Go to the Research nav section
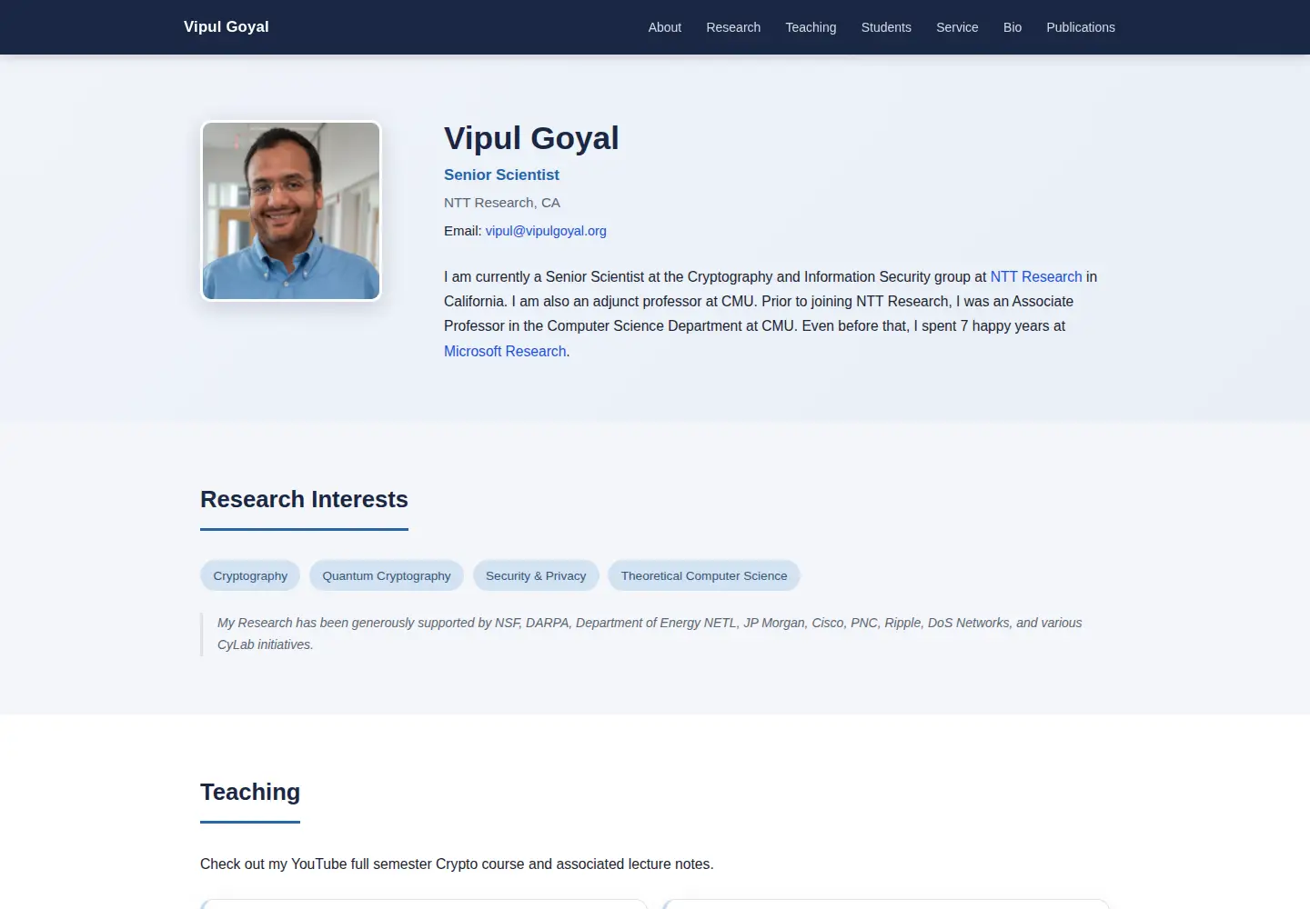Screen dimensions: 1310x909 click(x=733, y=27)
